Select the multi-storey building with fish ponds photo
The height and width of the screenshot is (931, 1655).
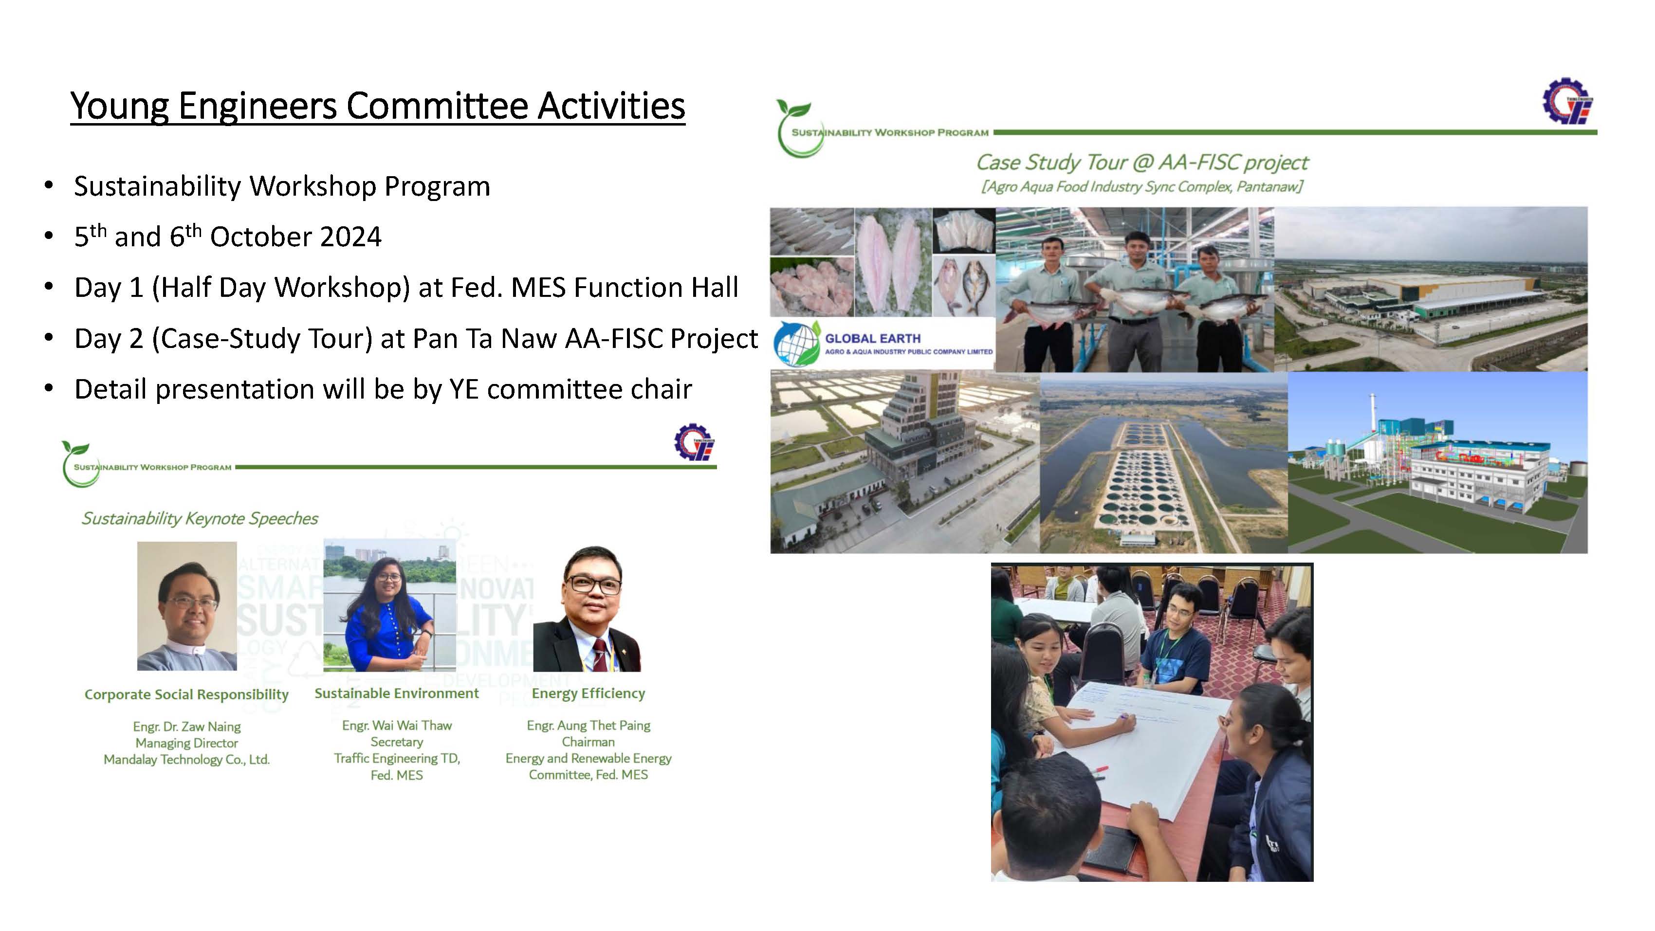[904, 462]
